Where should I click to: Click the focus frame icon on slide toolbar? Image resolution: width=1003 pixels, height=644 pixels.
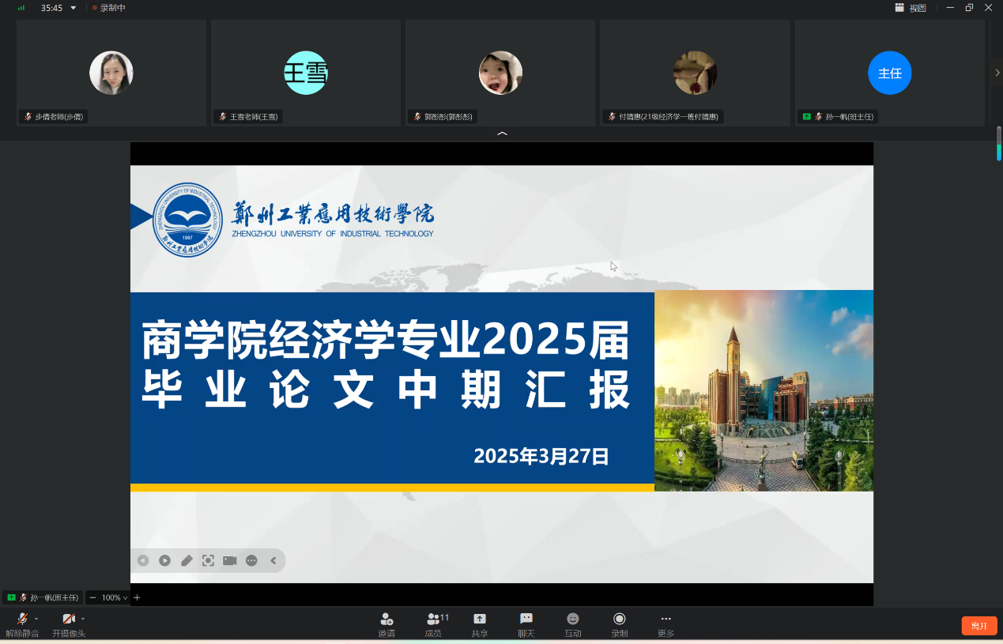(208, 560)
